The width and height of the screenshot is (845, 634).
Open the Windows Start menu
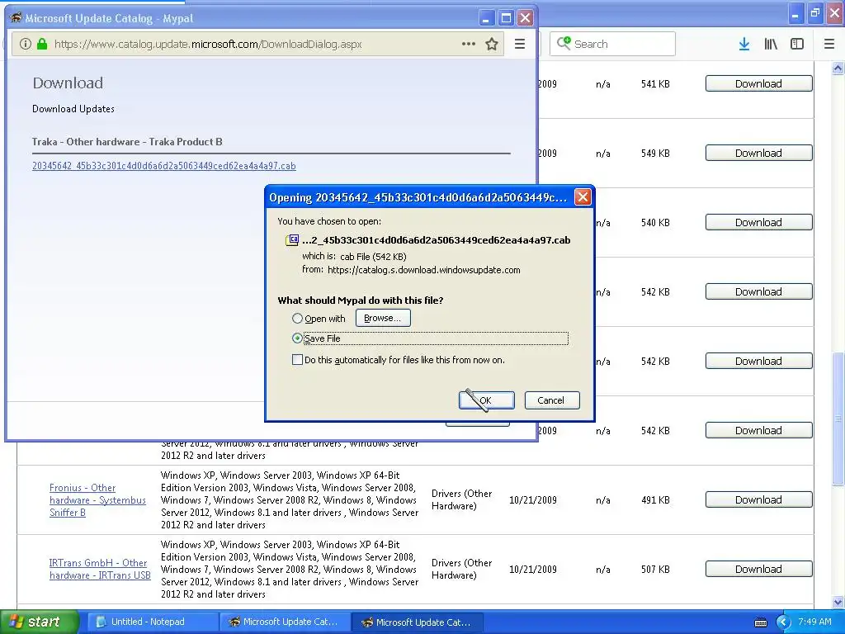[x=40, y=622]
